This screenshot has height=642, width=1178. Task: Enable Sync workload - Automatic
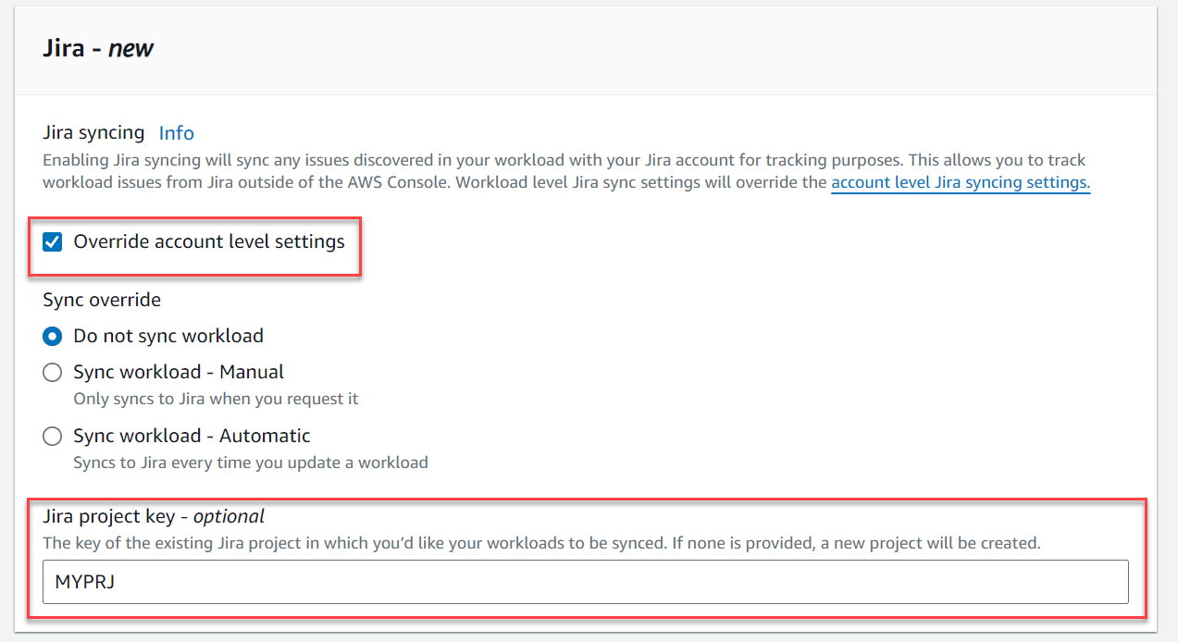[x=52, y=436]
